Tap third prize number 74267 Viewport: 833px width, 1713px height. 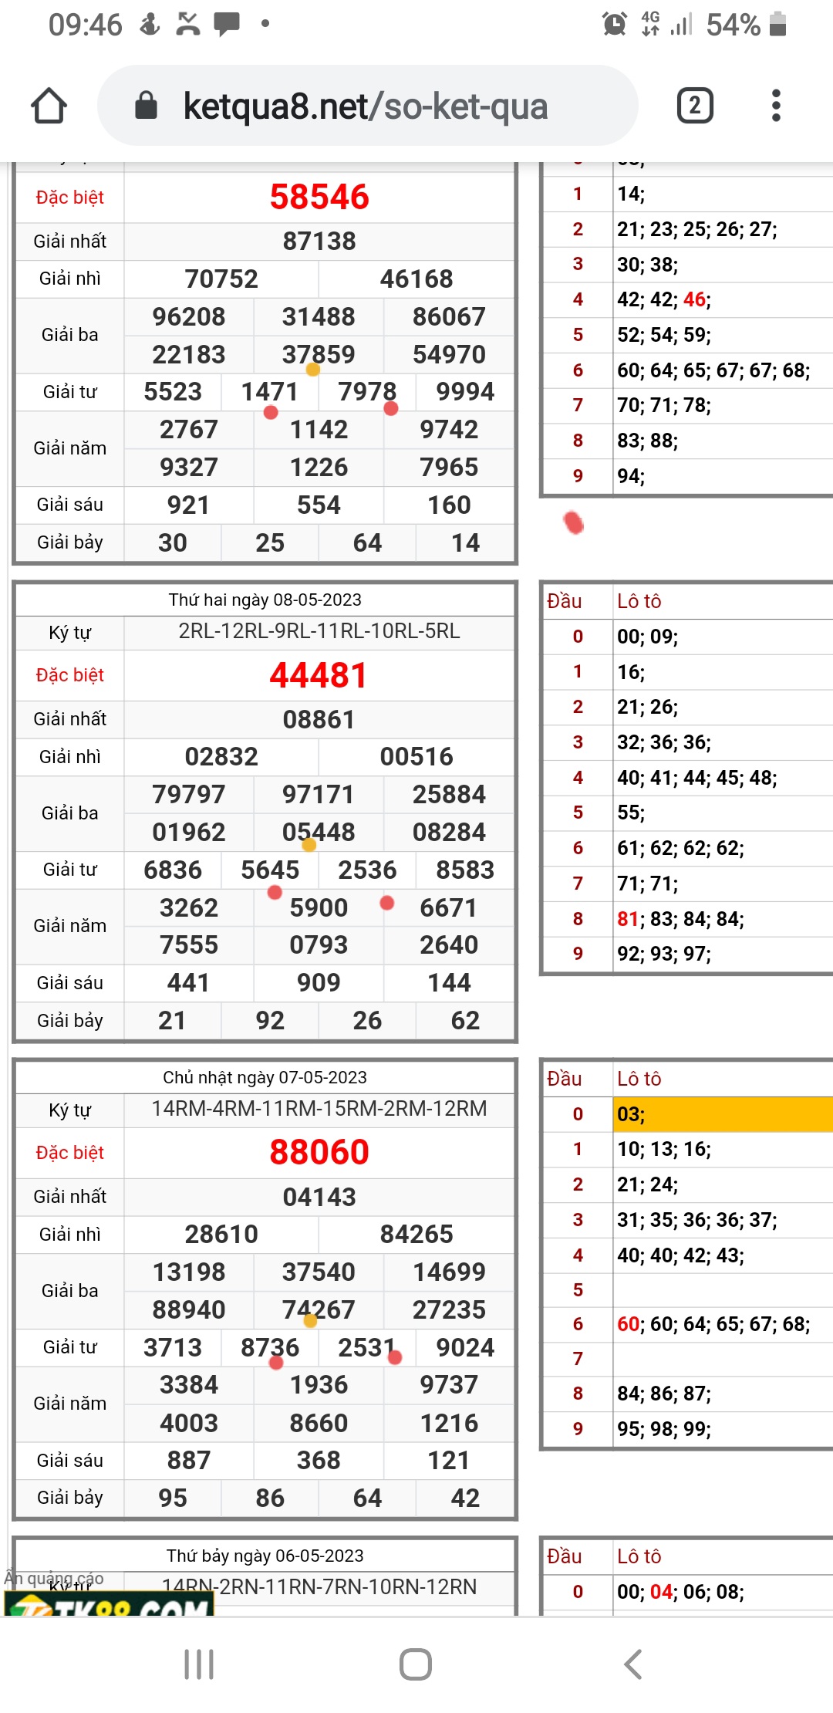coord(319,1309)
